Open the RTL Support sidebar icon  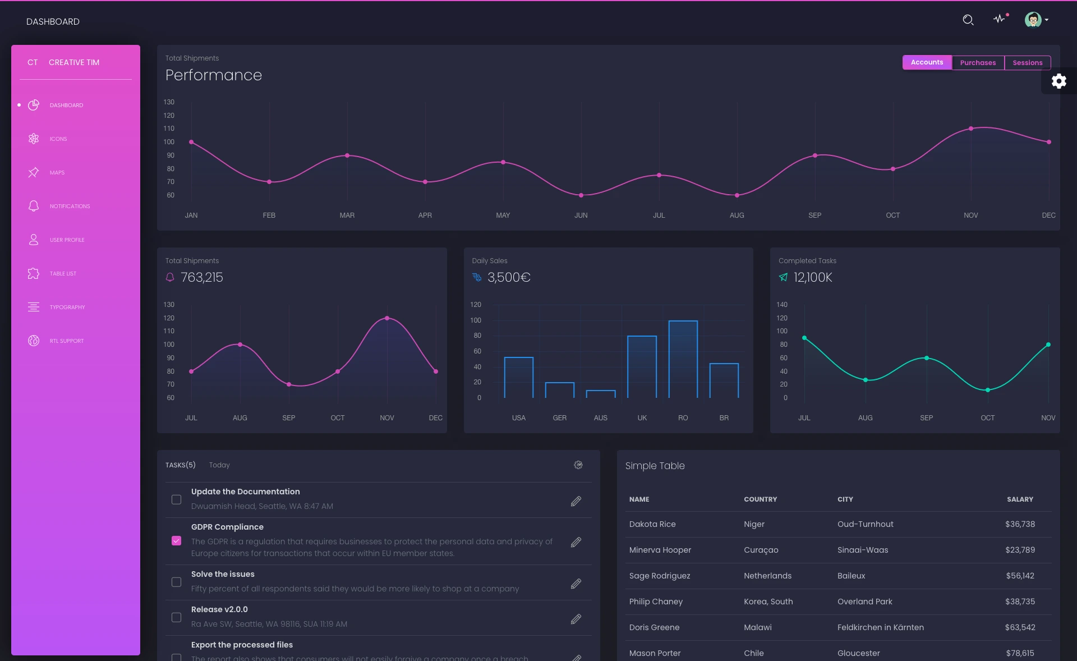34,341
